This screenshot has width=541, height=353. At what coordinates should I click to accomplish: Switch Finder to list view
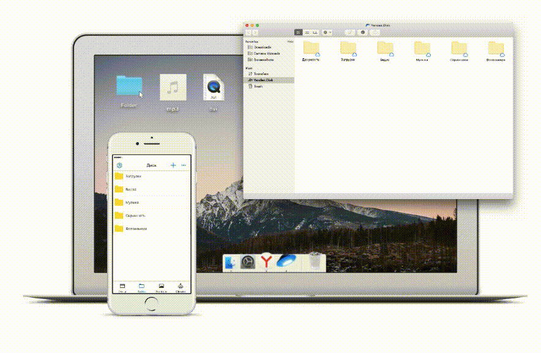pos(307,32)
